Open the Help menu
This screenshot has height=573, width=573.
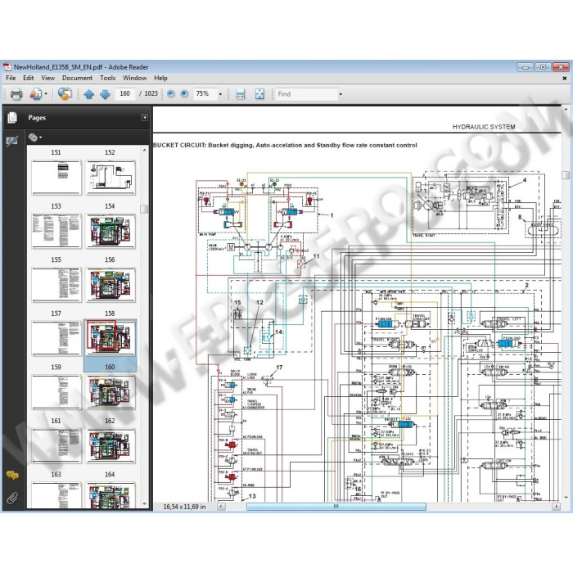(x=160, y=78)
